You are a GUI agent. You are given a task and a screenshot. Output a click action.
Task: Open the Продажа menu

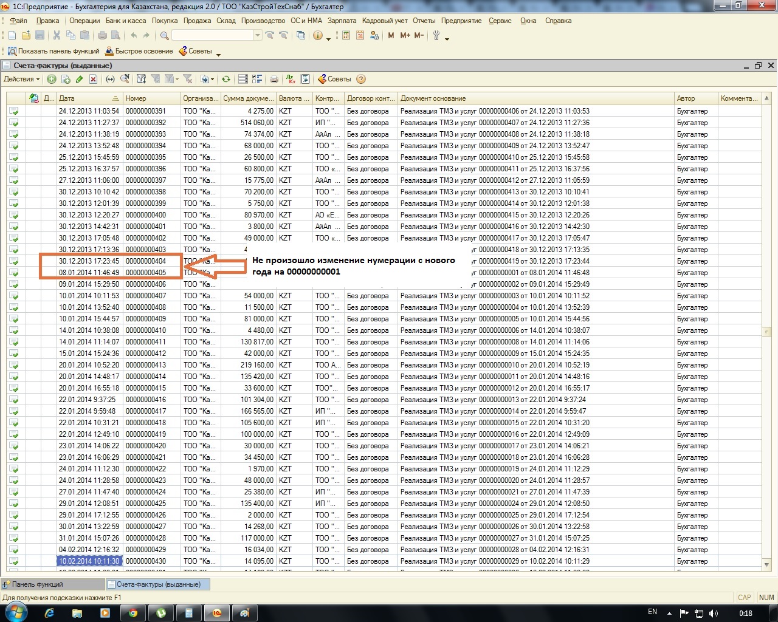point(197,21)
